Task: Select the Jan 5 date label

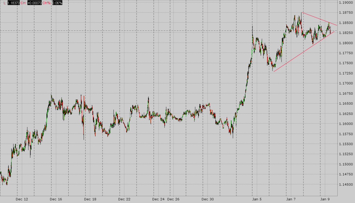Action: (257, 200)
